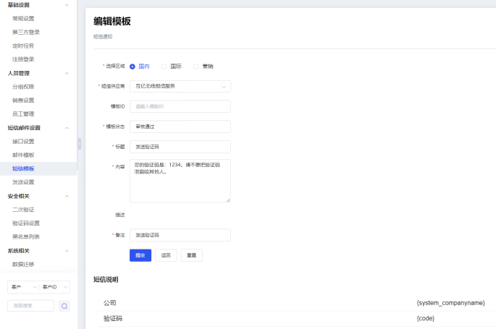Open the 客户 type dropdown
Viewport: 496px width, 329px height.
point(22,287)
